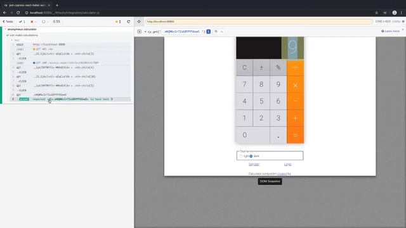Click the calculator 8 key
406x228 pixels.
(261, 84)
